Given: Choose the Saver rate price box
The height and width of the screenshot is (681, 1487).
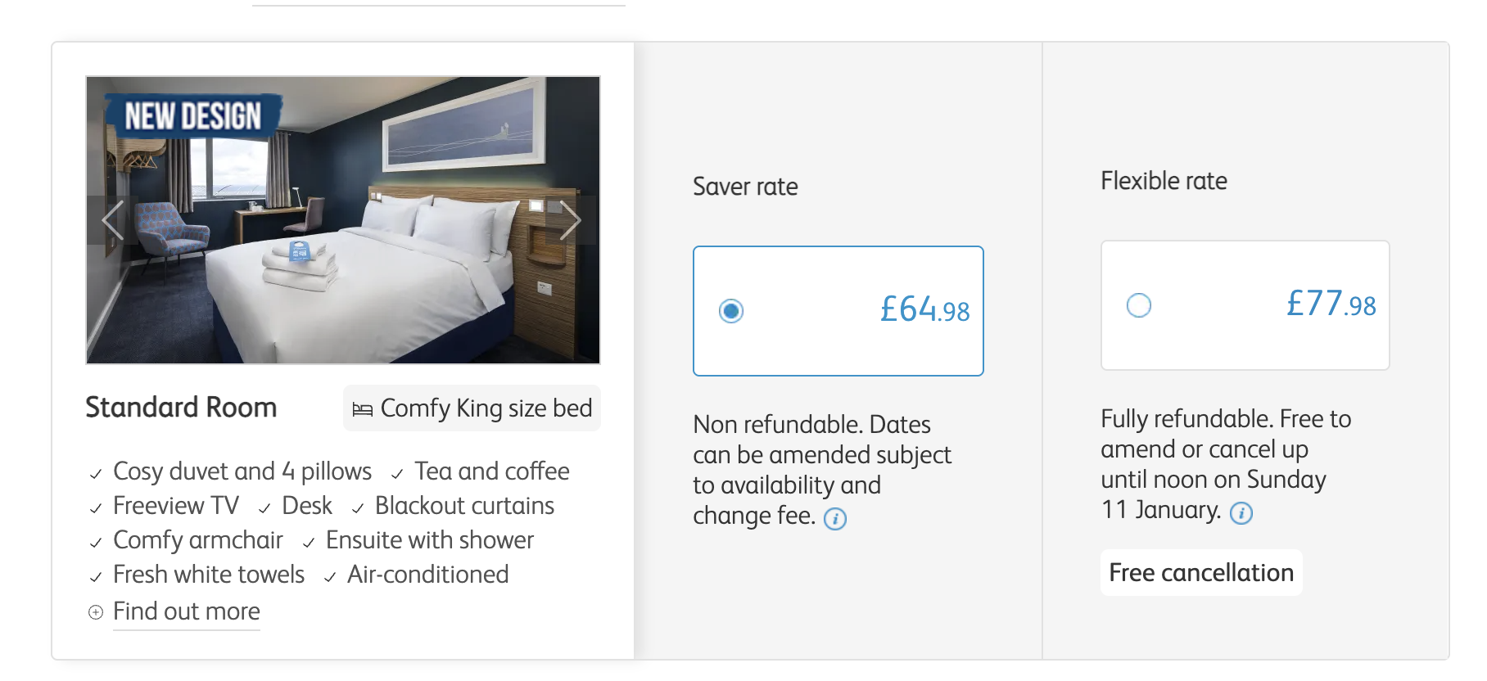Looking at the screenshot, I should (838, 311).
